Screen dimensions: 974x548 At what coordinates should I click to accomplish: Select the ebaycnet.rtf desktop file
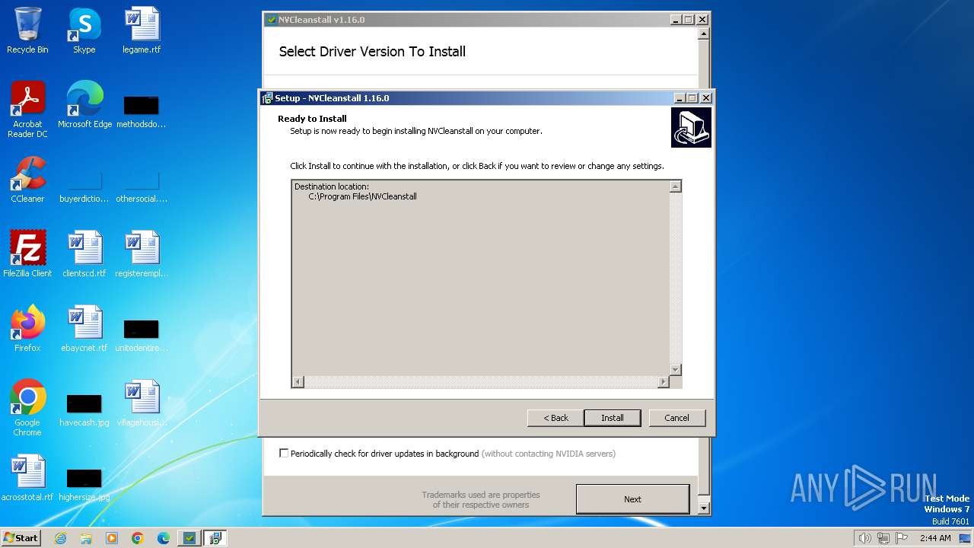tap(84, 329)
